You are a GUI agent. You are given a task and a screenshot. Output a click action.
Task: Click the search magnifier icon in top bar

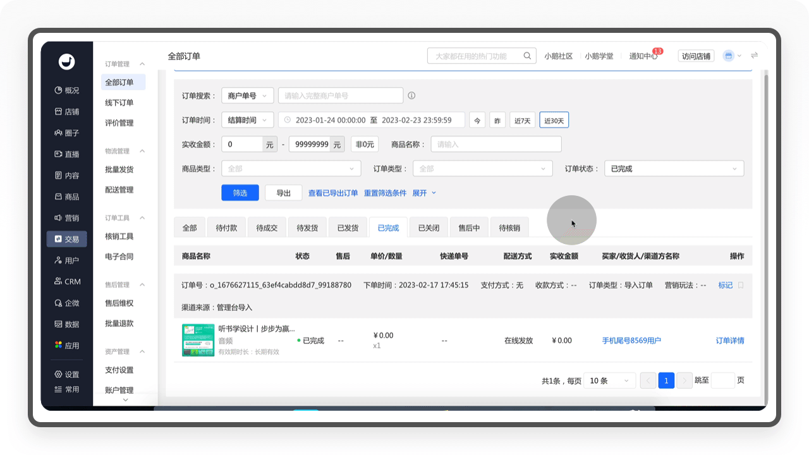[527, 56]
